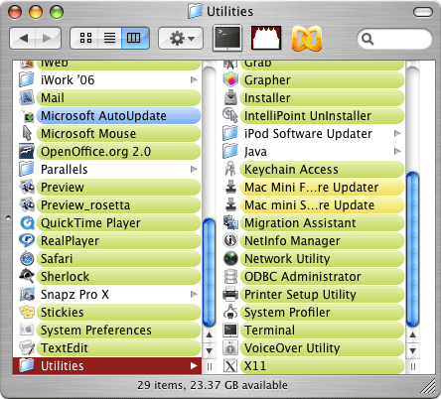This screenshot has width=441, height=399.
Task: Click the QuickTime Player icon
Action: (27, 222)
